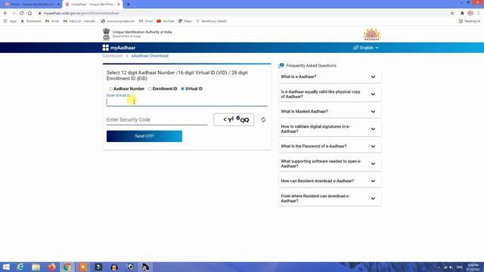
Task: Focus the Enter Security Code field
Action: pos(157,119)
